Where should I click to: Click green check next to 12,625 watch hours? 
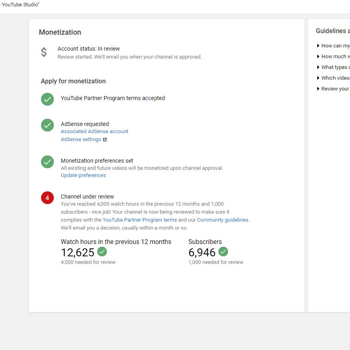point(102,252)
